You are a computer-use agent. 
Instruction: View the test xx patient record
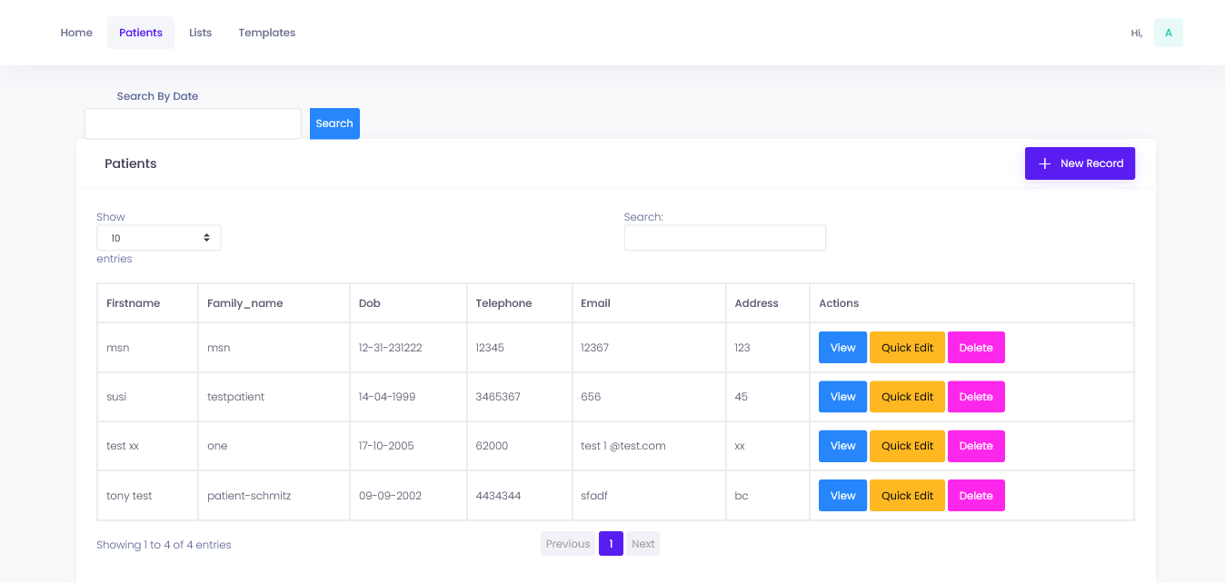tap(842, 446)
